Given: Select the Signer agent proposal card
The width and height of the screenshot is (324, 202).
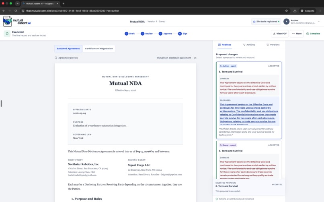Looking at the screenshot, I should pyautogui.click(x=249, y=160).
